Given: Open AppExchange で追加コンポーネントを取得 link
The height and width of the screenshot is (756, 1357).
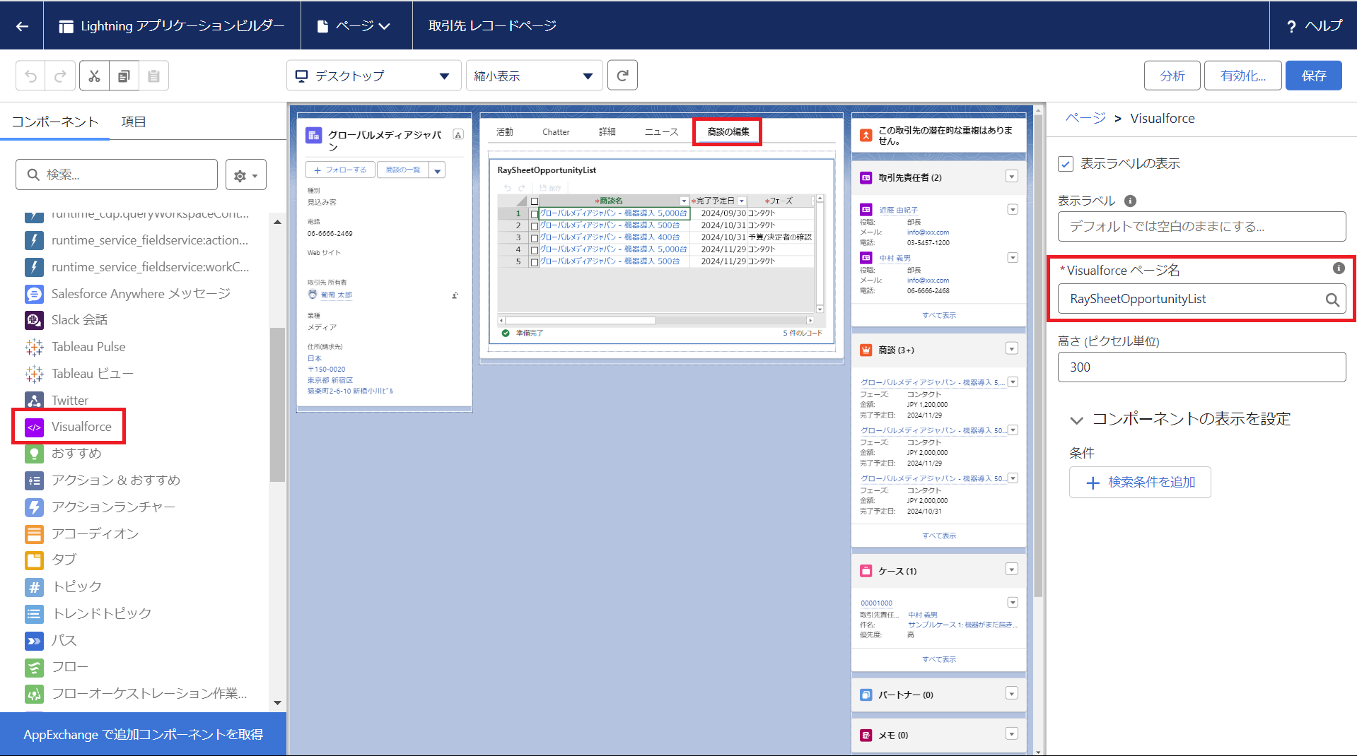Looking at the screenshot, I should pyautogui.click(x=143, y=735).
